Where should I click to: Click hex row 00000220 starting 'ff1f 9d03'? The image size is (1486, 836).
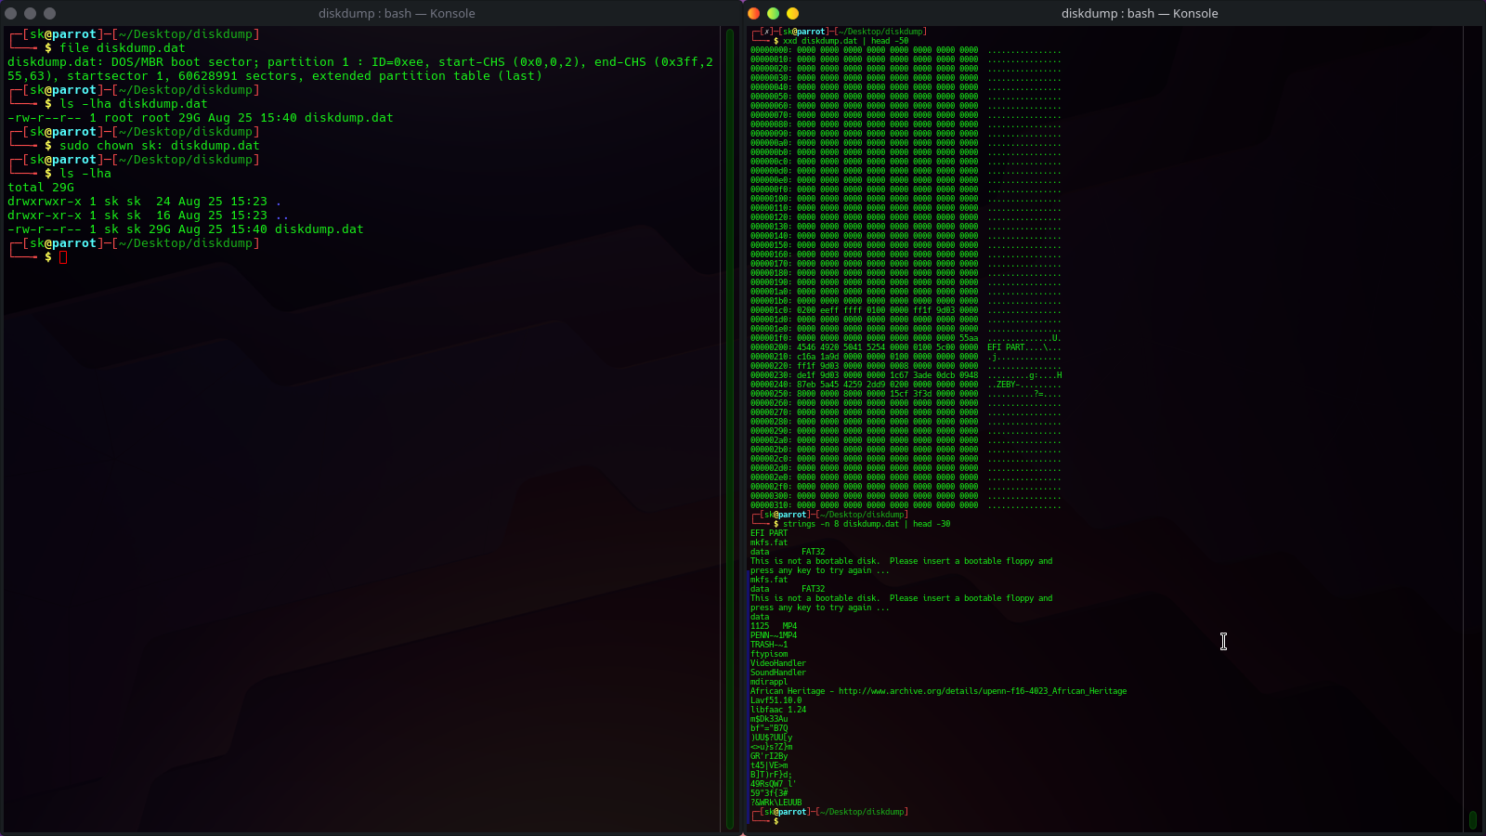click(906, 366)
